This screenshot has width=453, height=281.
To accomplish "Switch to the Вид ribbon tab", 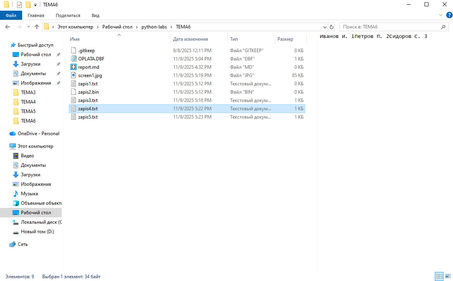I will click(x=95, y=15).
